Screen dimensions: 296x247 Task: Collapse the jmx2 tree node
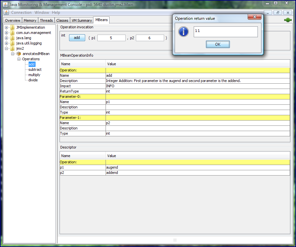point(7,48)
